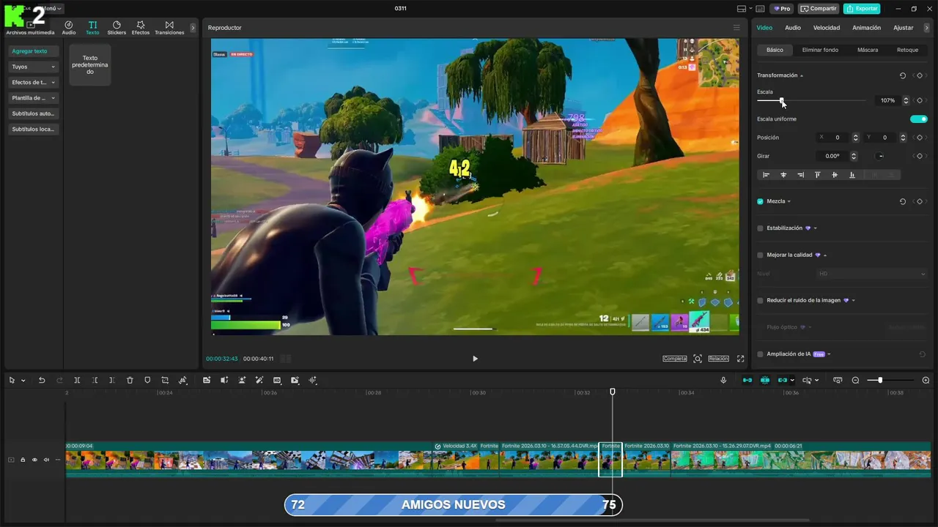Image resolution: width=938 pixels, height=527 pixels.
Task: Click the Relación aspect ratio button
Action: (x=718, y=359)
